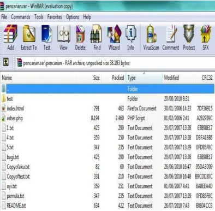Click the test folder icon

click(4, 98)
